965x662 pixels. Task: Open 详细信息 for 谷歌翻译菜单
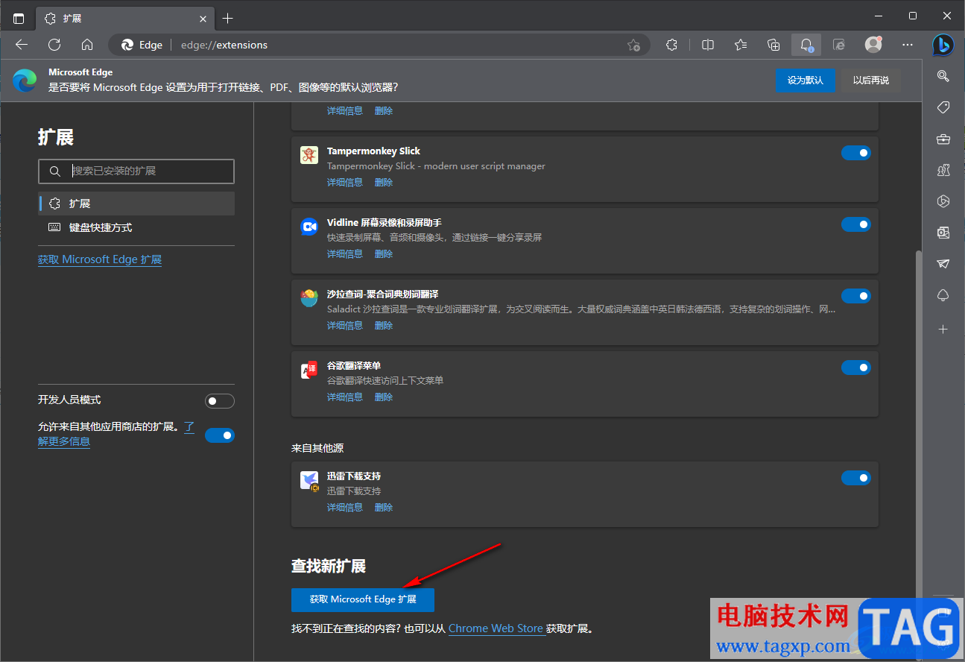345,397
